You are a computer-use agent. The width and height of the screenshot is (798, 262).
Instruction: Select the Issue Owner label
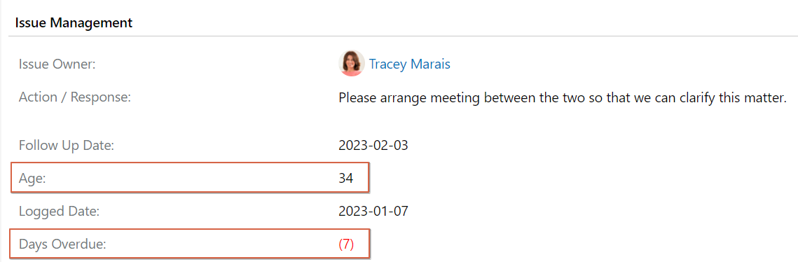[57, 64]
